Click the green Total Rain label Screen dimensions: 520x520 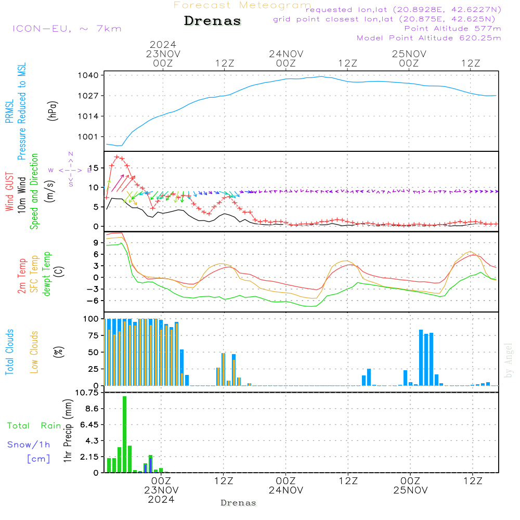[x=34, y=426]
